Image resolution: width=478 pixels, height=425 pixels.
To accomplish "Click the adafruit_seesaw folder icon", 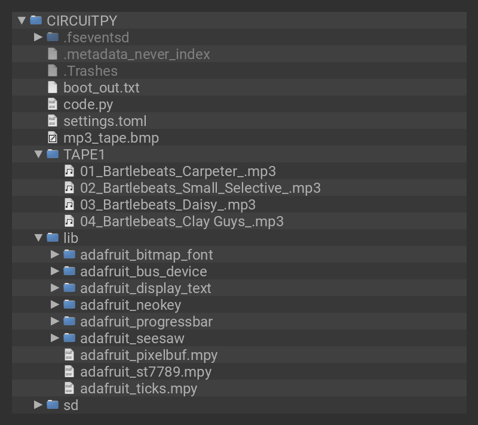I will (x=69, y=338).
